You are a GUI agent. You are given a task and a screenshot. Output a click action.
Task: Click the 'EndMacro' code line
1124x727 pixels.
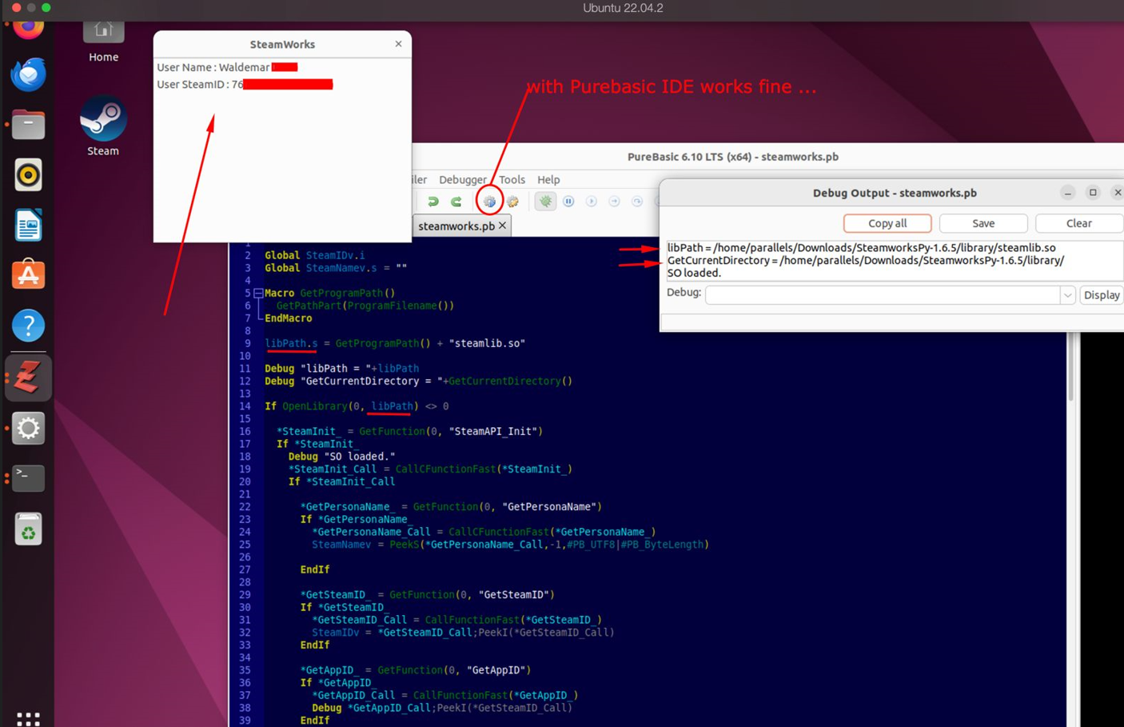289,318
